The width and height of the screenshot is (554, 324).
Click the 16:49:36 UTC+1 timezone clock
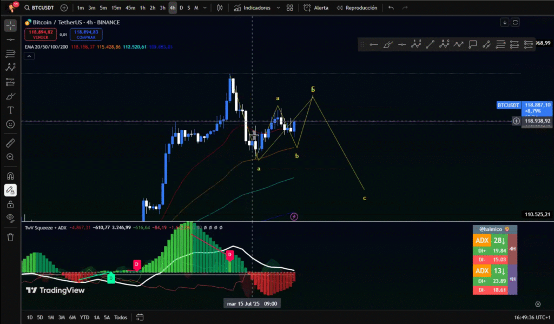(532, 318)
